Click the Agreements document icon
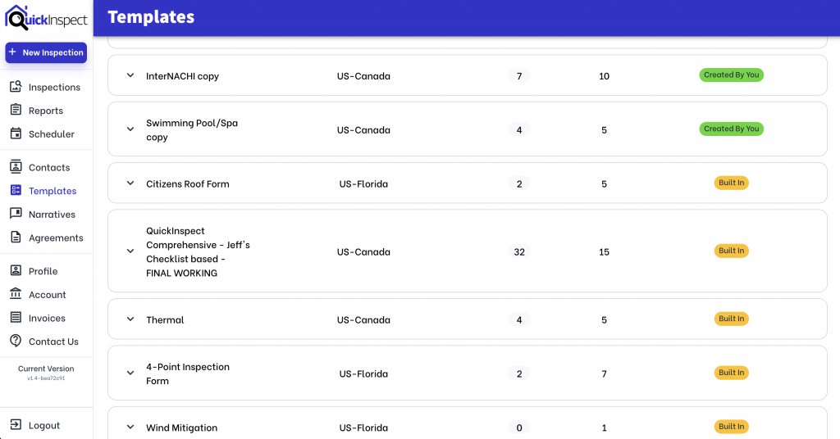840x439 pixels. (x=16, y=238)
